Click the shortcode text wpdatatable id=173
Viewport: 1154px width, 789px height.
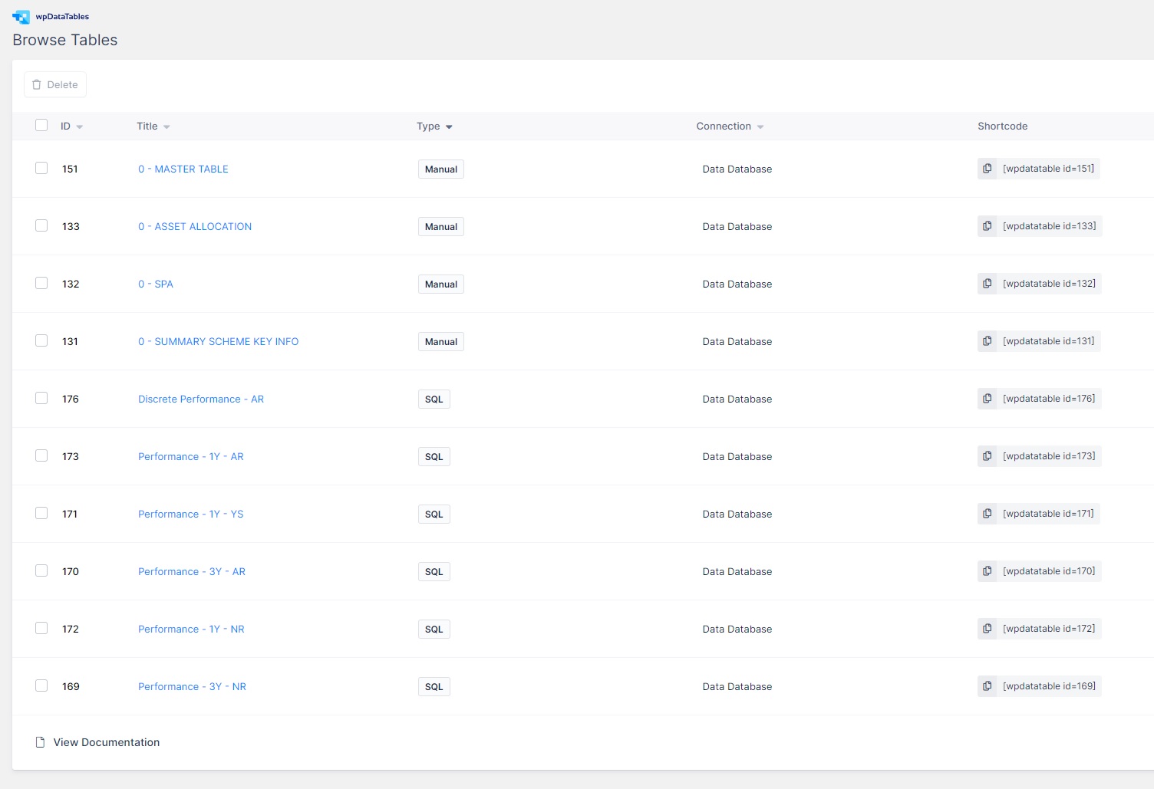point(1048,456)
